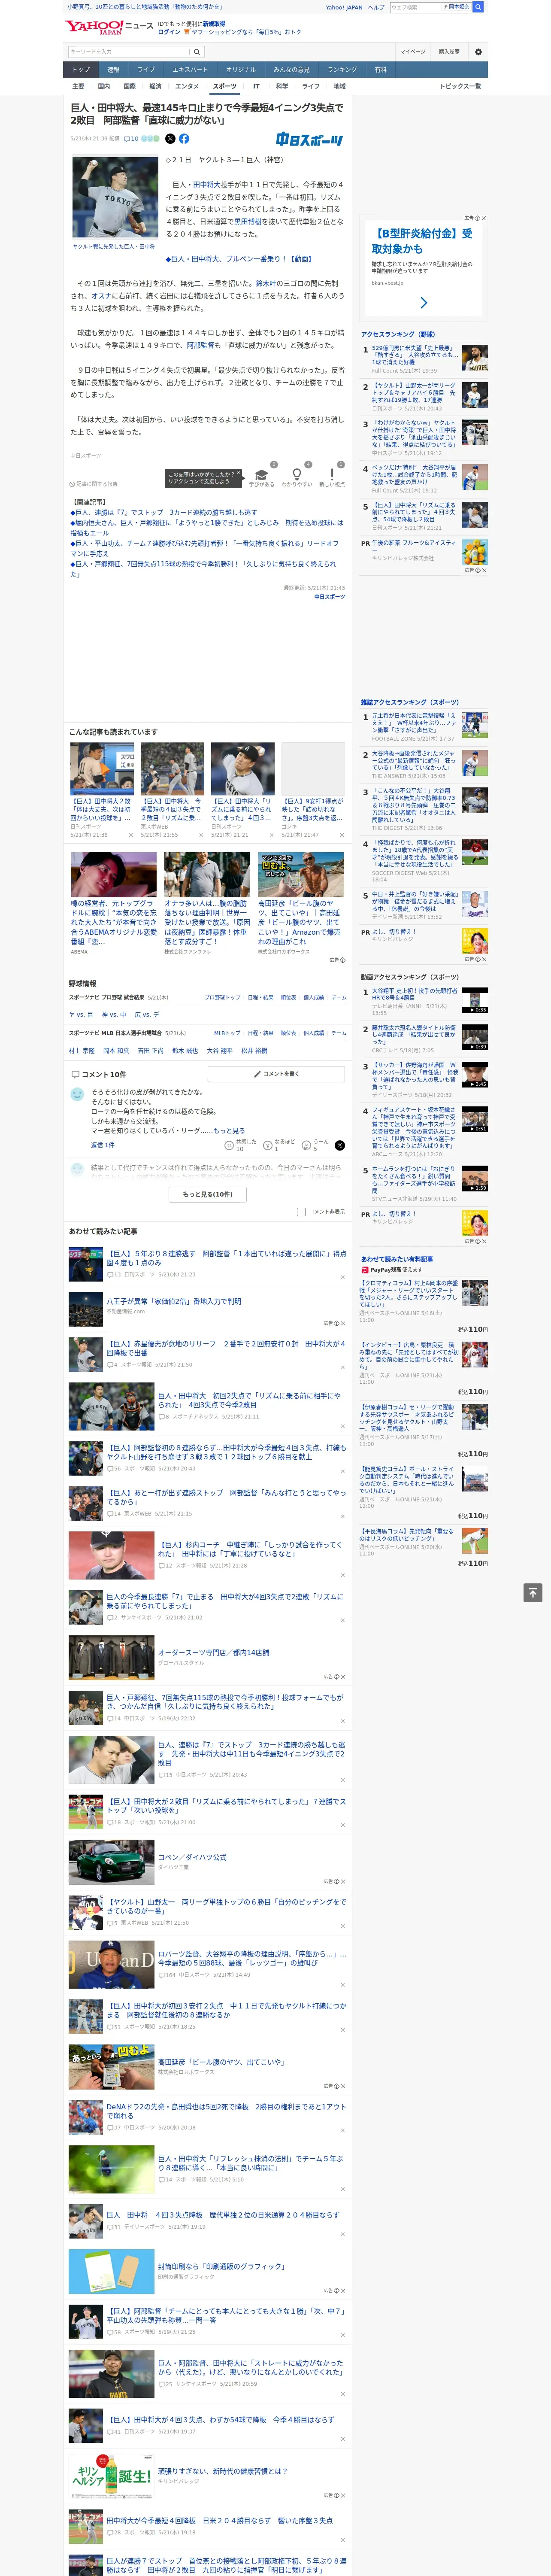Viewport: 551px width, 2576px height.
Task: React with わかりやすい lightbulb icon
Action: coord(297,474)
